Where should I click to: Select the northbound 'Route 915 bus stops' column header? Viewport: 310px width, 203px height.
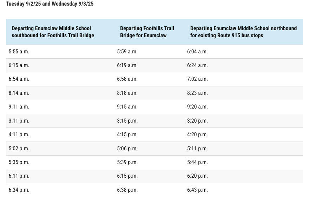(x=243, y=32)
